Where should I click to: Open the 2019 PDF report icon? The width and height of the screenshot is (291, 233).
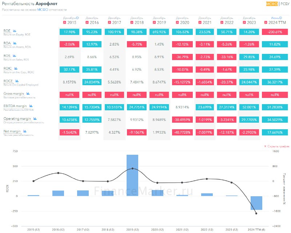[x=154, y=23]
